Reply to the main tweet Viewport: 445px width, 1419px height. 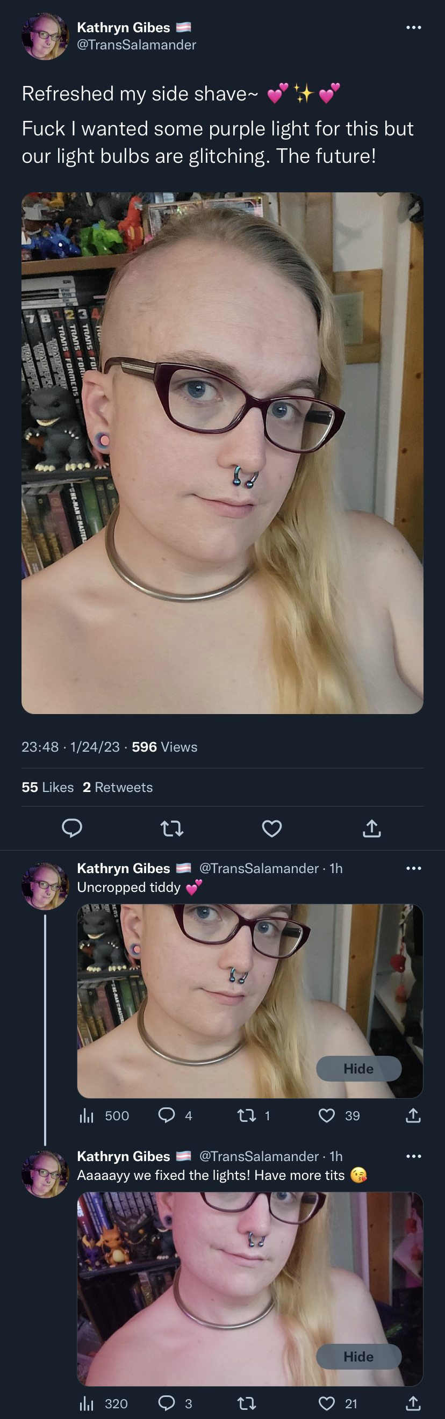coord(72,828)
